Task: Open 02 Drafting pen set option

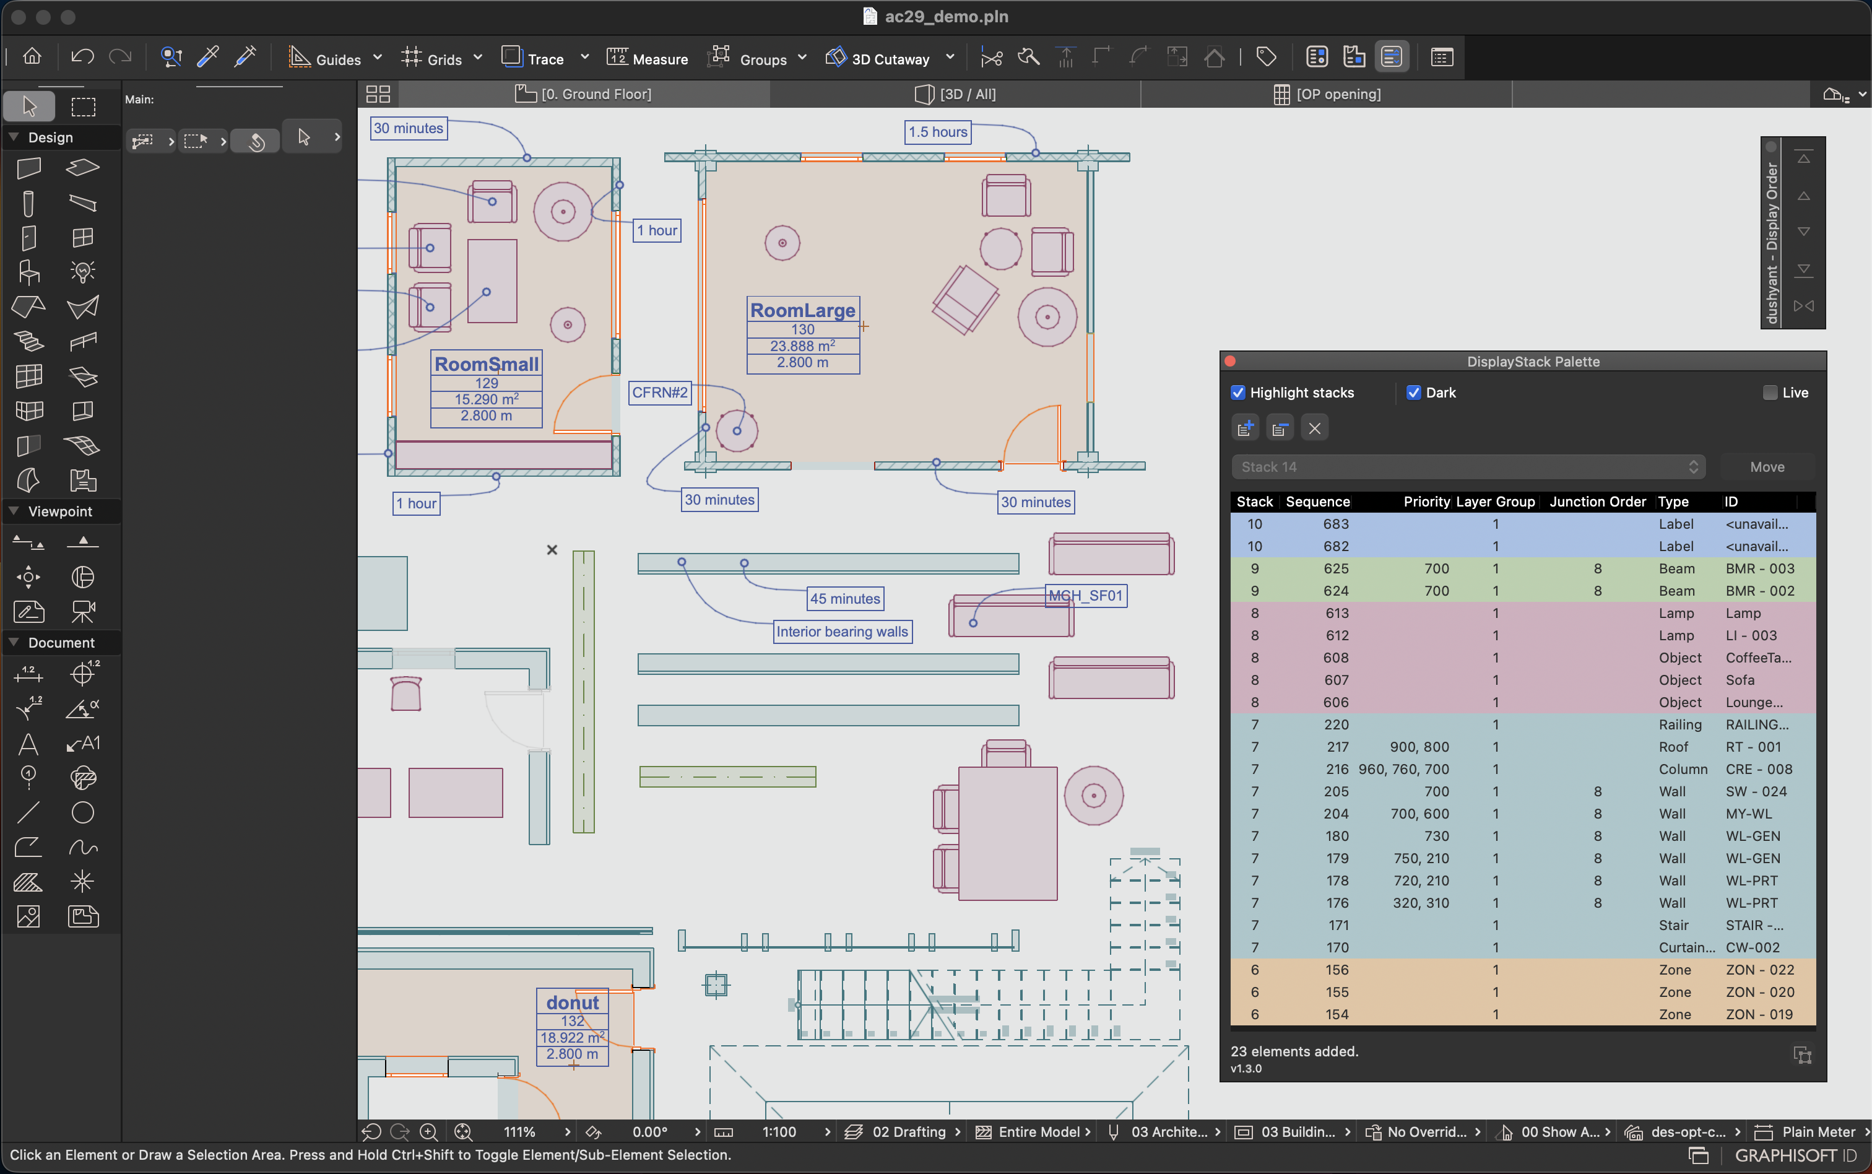Action: pyautogui.click(x=903, y=1132)
